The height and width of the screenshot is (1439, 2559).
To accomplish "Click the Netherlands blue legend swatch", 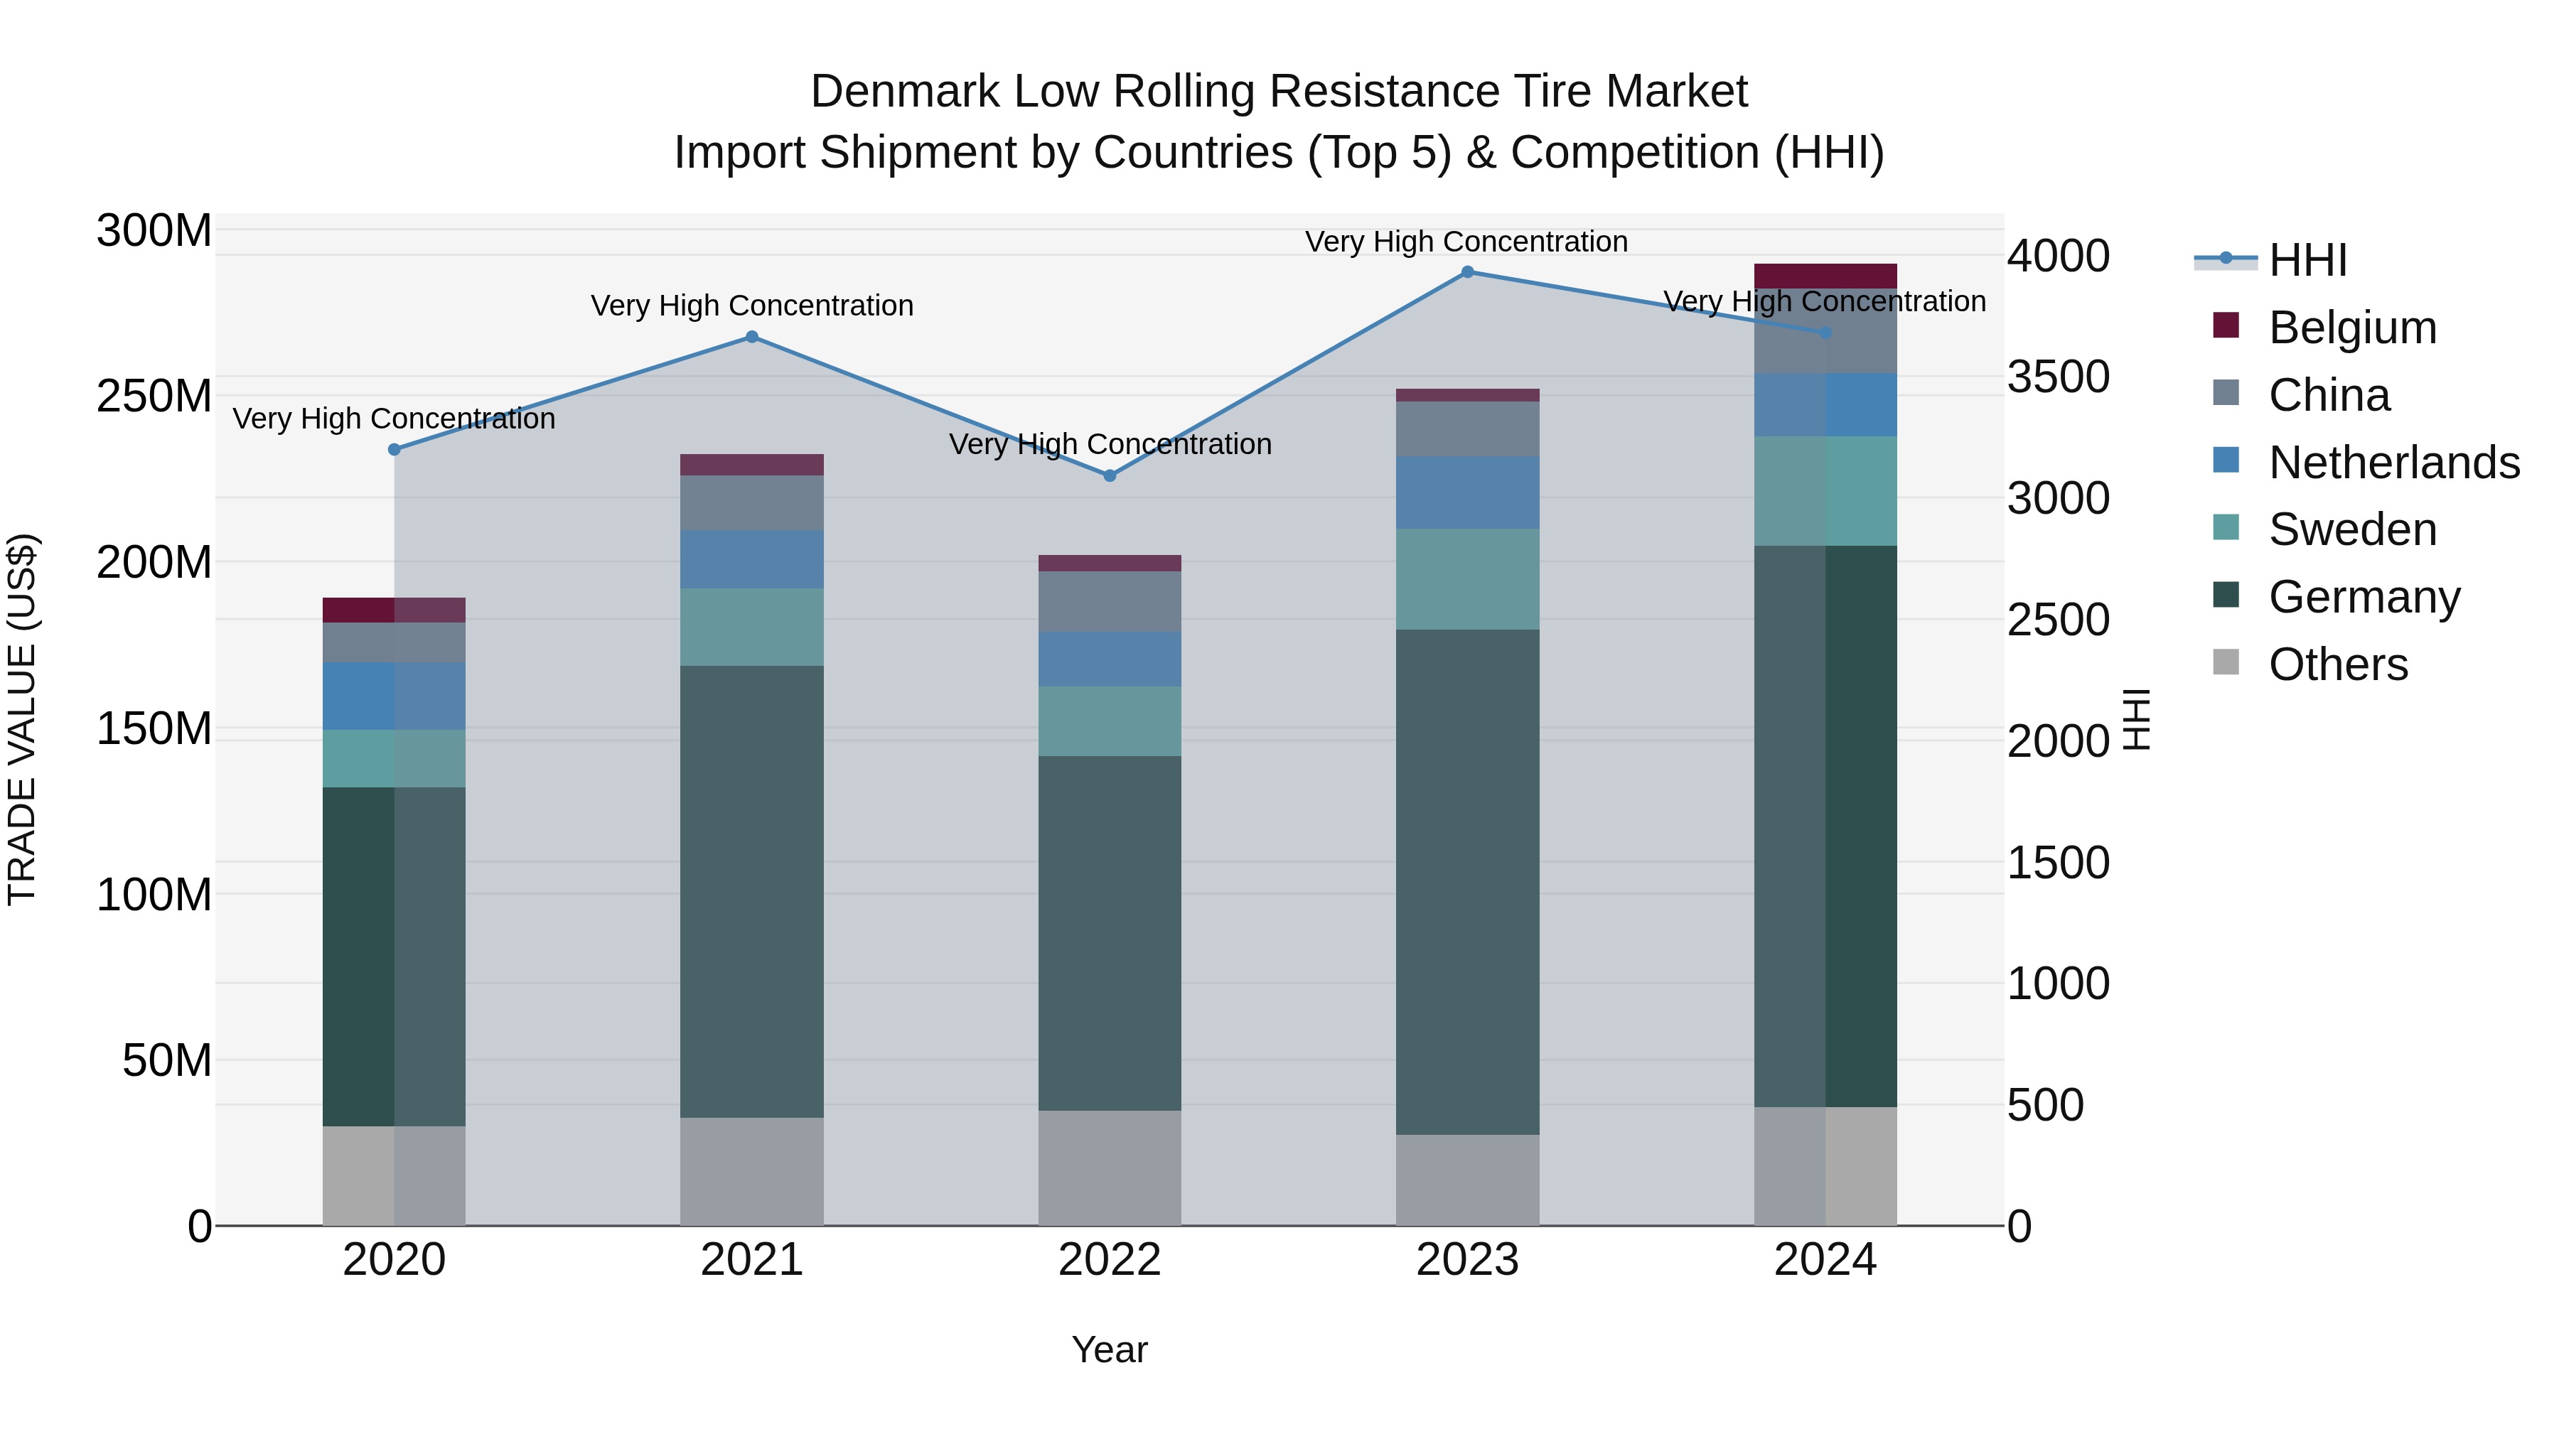I will (x=2226, y=460).
